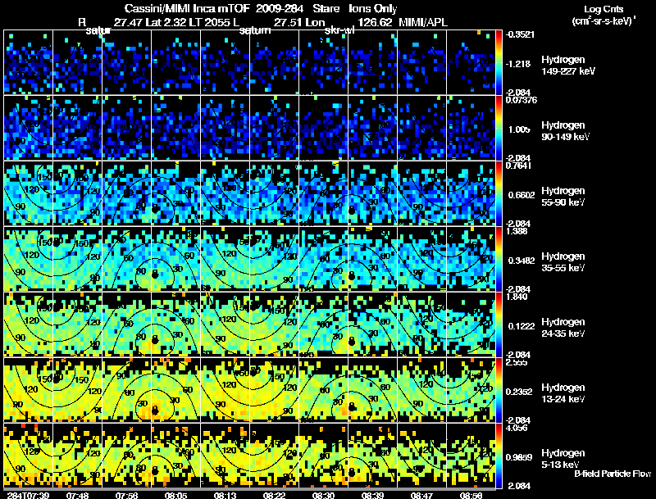
Task: Click the time axis label '08:47'
Action: [421, 495]
